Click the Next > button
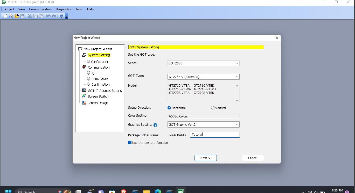Viewport: 355px width, 193px height. (x=206, y=158)
